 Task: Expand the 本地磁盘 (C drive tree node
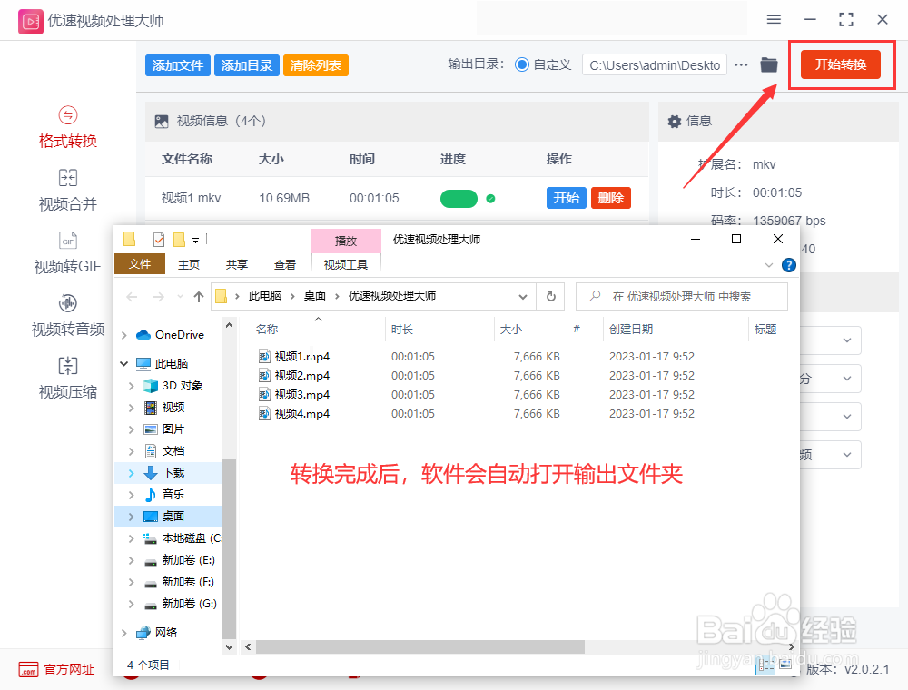coord(130,537)
